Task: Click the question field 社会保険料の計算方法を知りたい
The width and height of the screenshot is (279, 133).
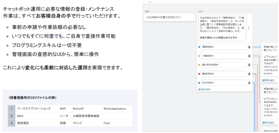Action: point(169,17)
